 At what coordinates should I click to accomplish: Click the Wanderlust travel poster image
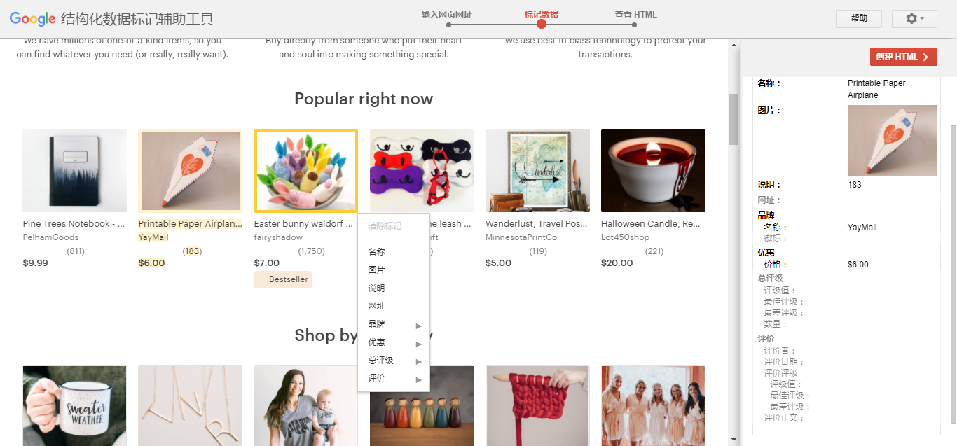537,170
